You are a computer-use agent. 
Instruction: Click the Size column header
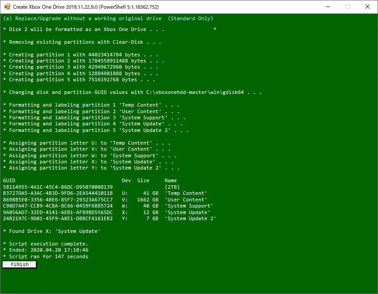click(x=143, y=181)
